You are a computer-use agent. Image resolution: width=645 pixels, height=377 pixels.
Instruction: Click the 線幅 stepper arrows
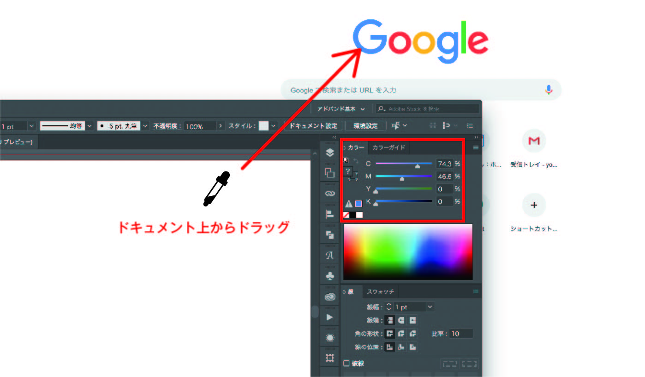pyautogui.click(x=389, y=306)
